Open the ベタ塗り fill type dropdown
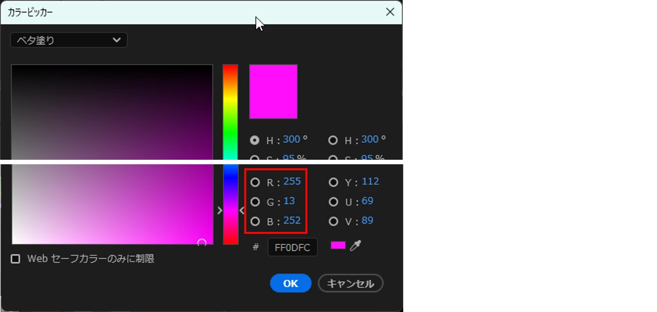Viewport: 657px width, 312px height. (69, 40)
